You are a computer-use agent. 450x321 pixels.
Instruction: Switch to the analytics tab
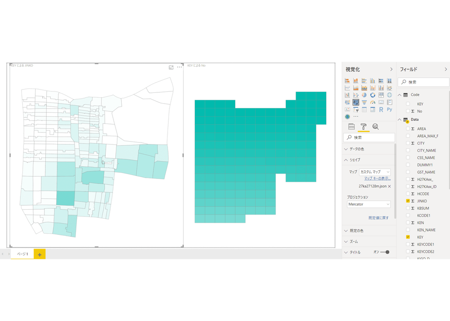pos(375,126)
